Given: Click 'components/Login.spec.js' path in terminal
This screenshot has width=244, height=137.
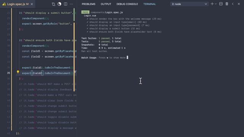Looking at the screenshot, I should (x=107, y=12).
